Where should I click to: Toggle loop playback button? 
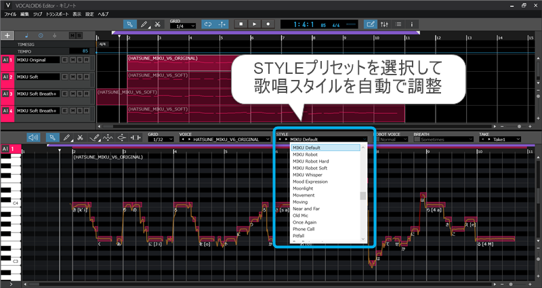pyautogui.click(x=208, y=24)
